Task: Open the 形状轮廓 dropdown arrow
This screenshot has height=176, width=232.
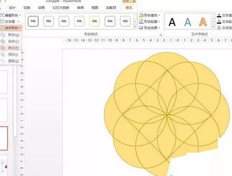Action: point(159,21)
